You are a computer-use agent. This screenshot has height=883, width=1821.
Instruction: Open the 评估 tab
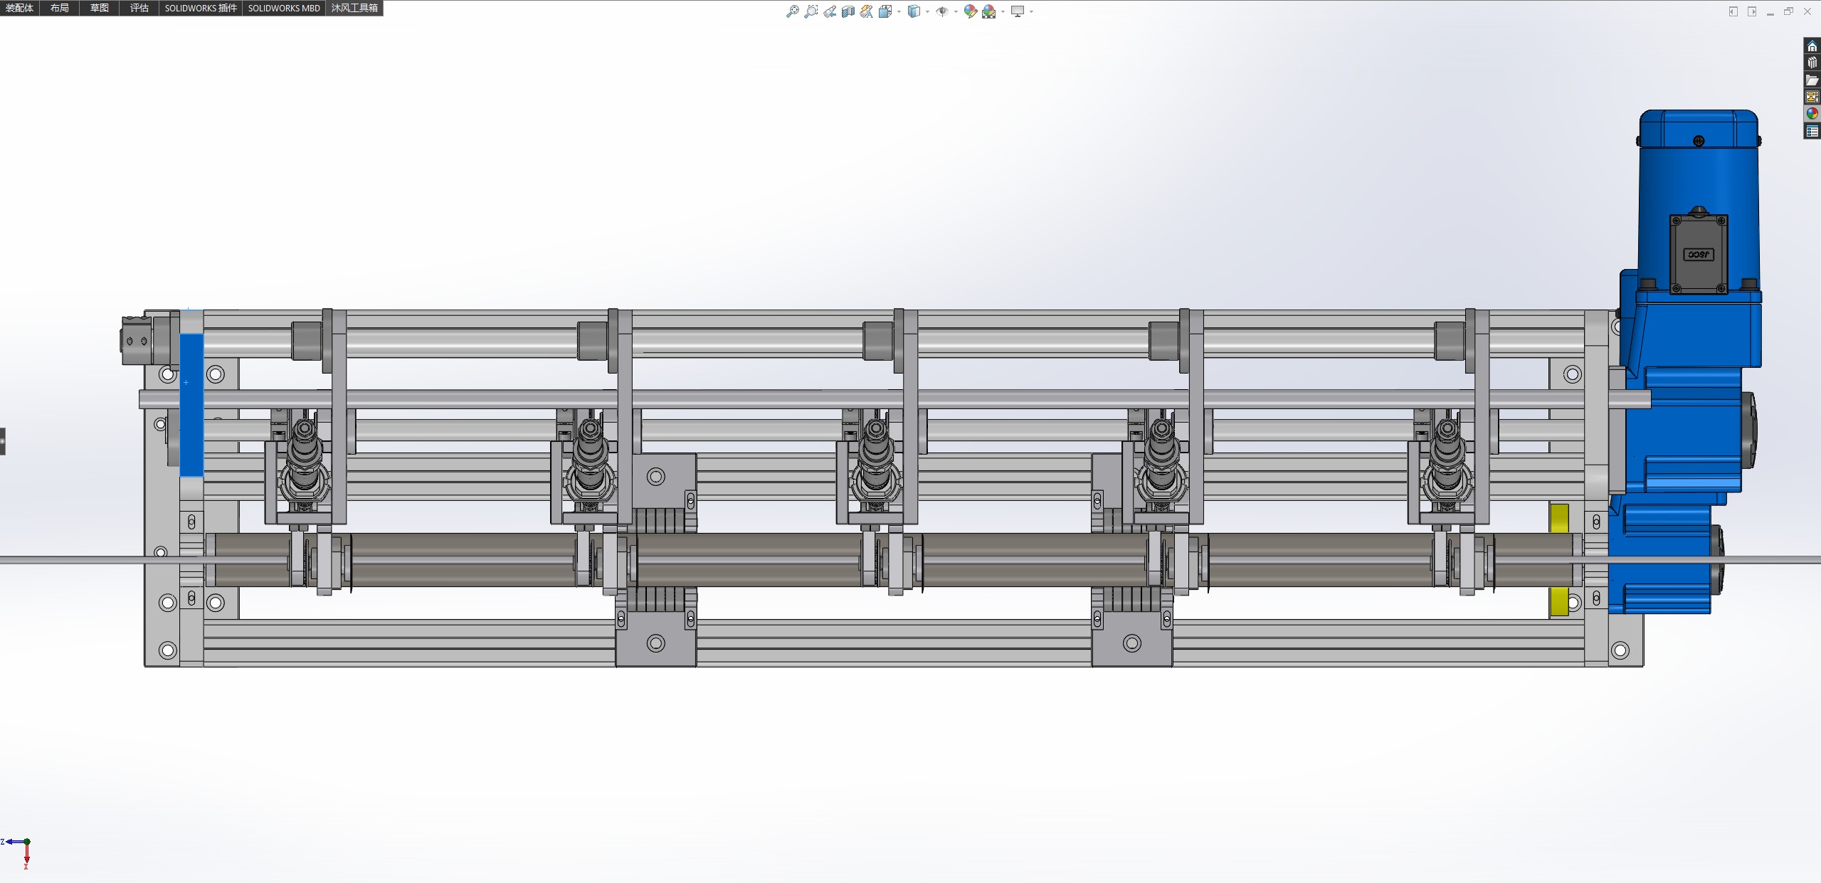coord(139,8)
